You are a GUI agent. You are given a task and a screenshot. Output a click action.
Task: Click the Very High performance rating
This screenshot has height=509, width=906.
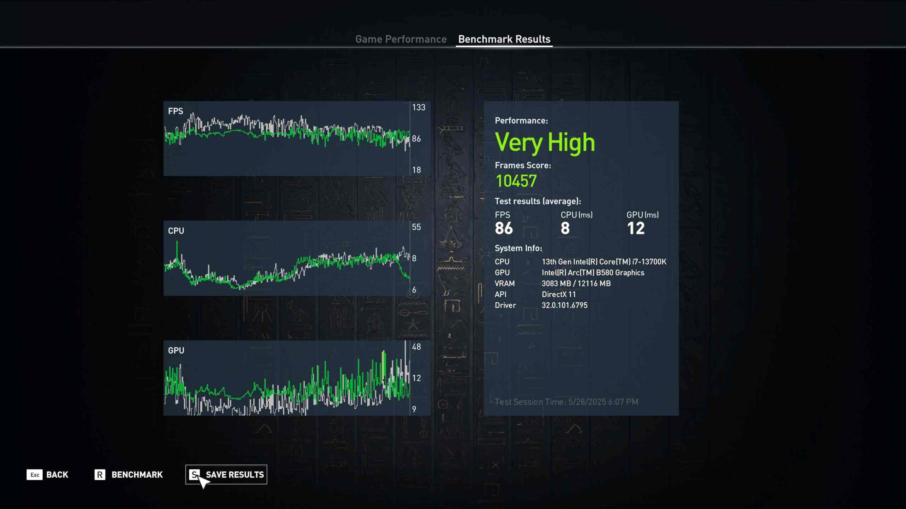545,142
